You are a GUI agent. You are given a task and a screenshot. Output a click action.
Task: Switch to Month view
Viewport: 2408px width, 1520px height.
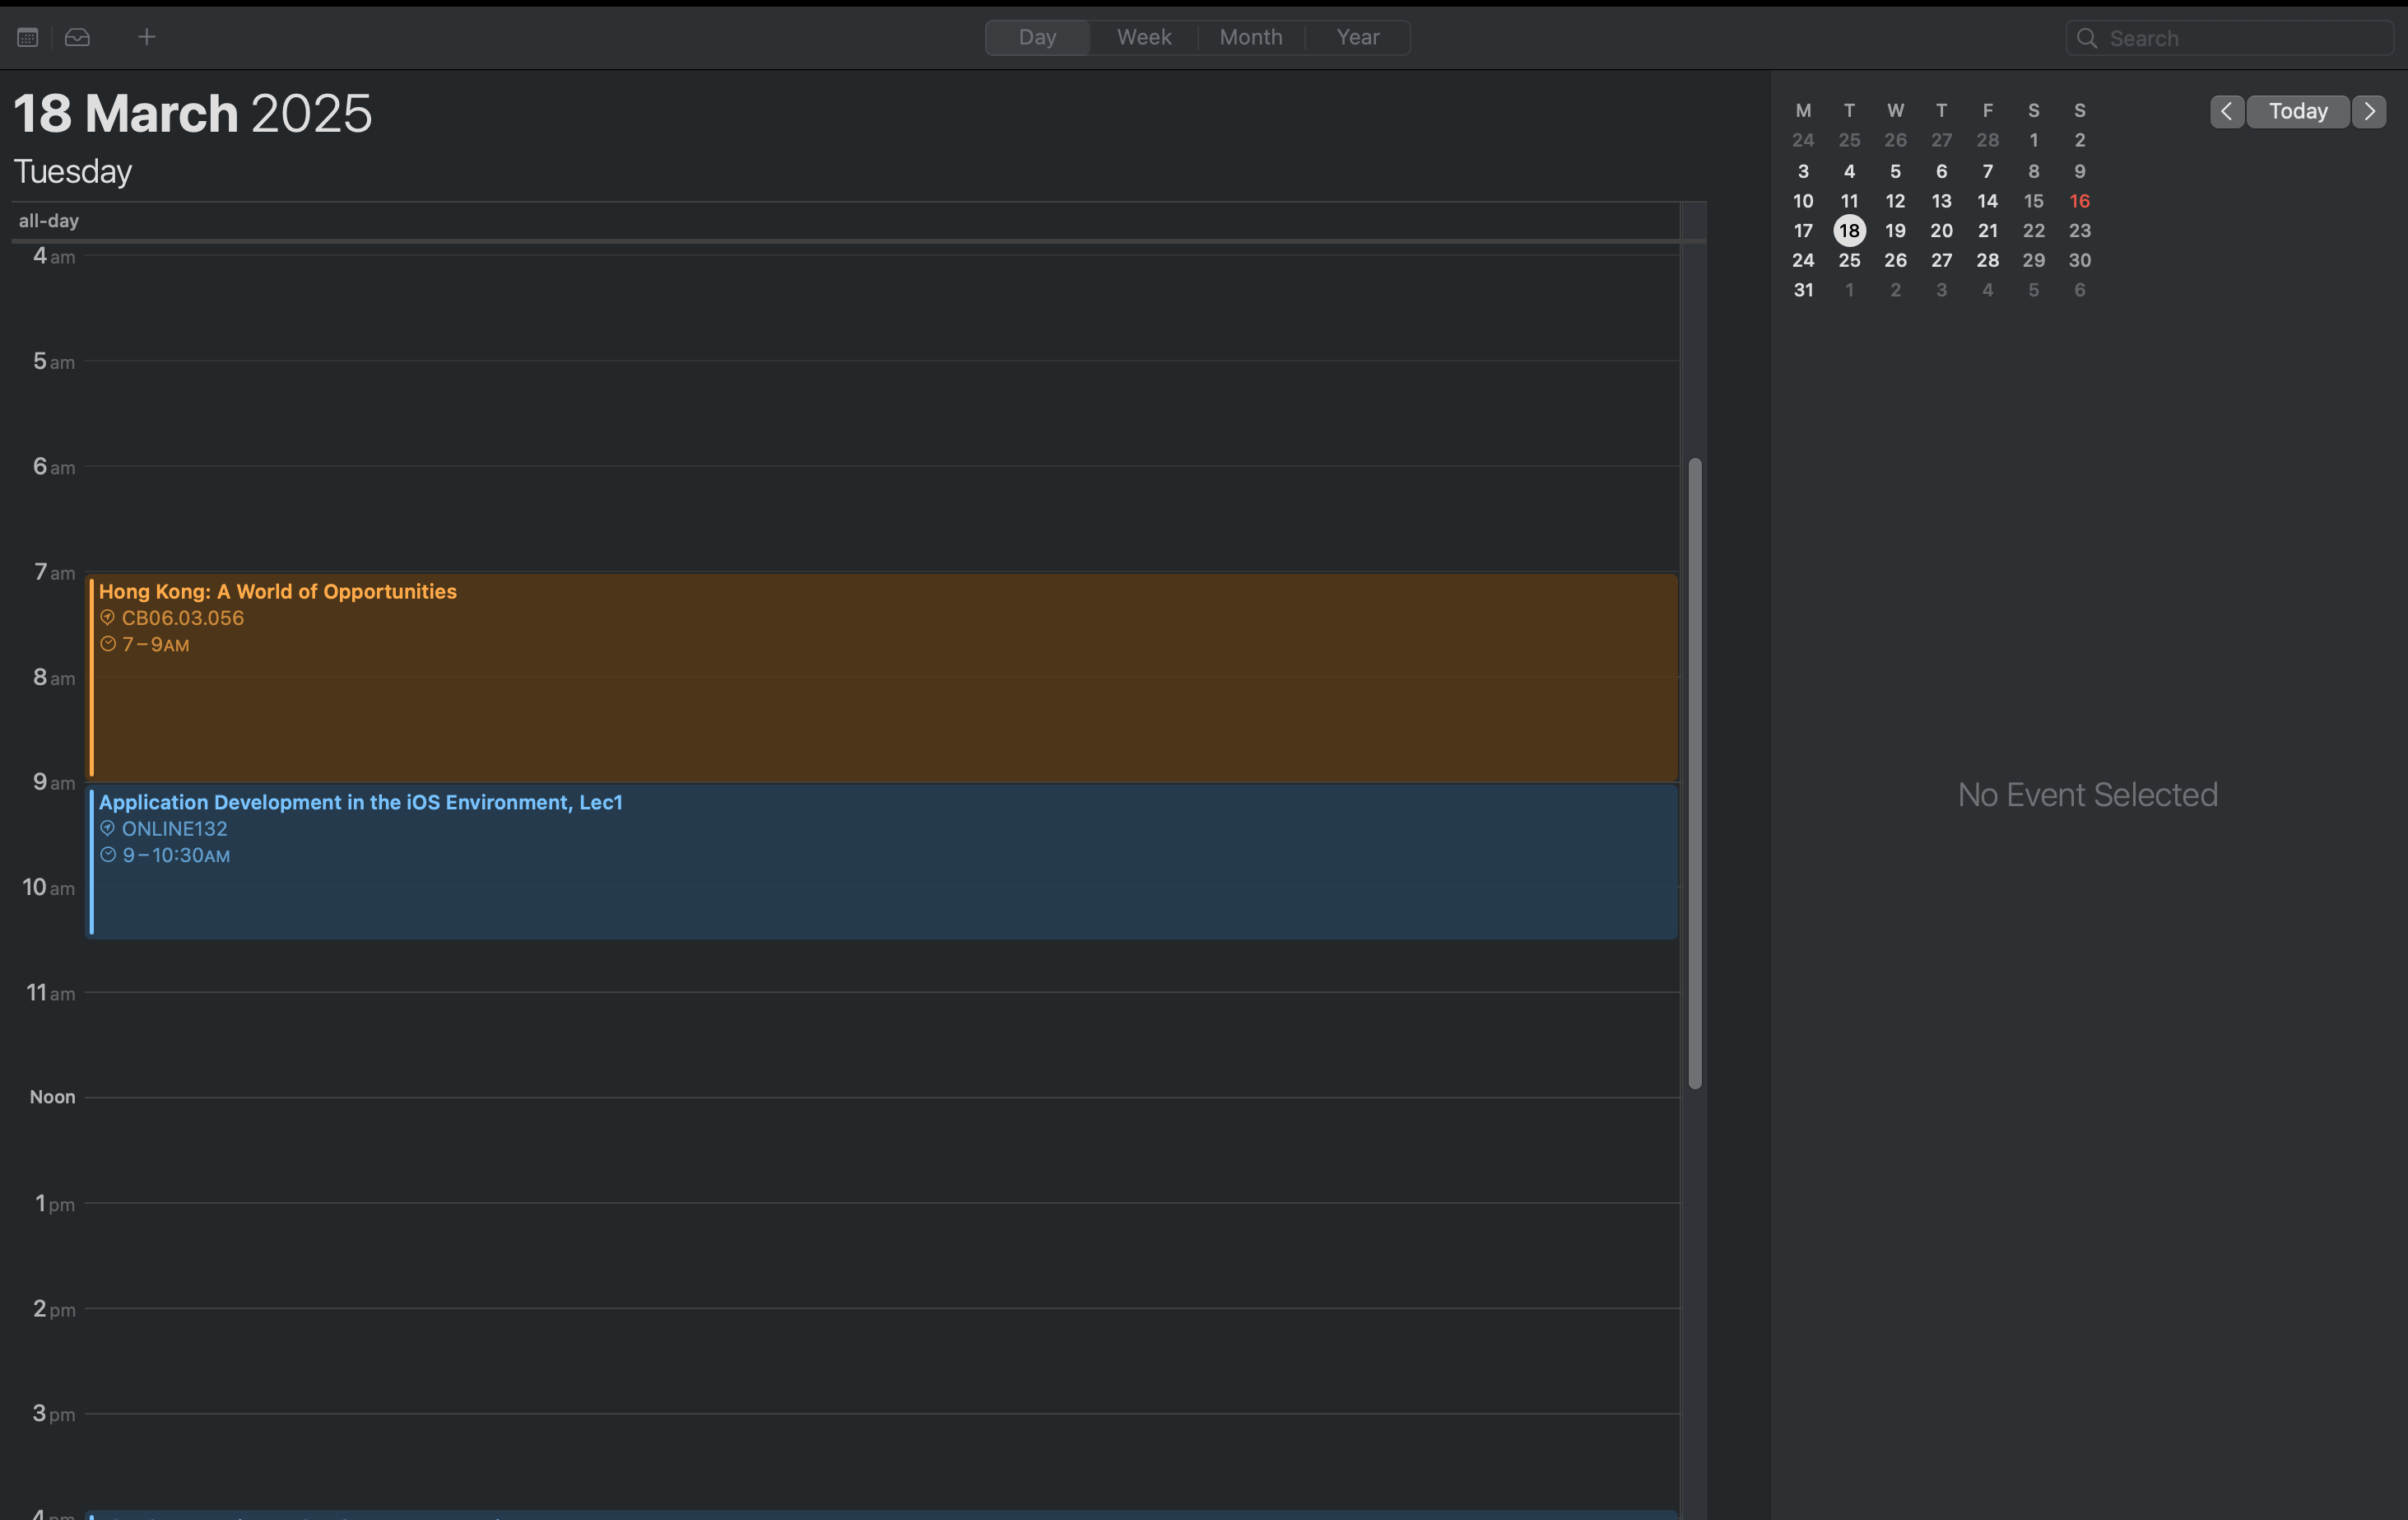tap(1250, 37)
